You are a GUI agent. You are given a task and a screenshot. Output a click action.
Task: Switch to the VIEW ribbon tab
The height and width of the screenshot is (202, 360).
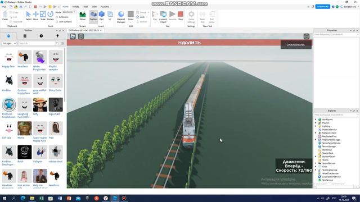(x=94, y=7)
